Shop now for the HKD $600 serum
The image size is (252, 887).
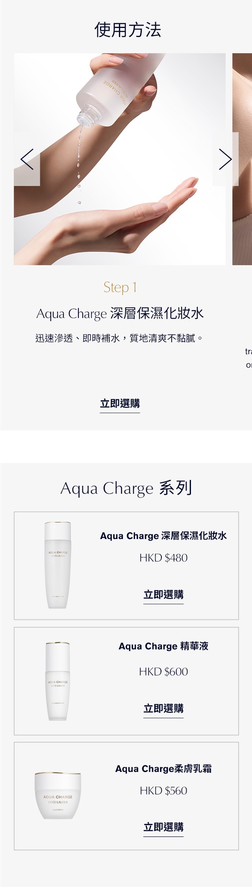[163, 708]
